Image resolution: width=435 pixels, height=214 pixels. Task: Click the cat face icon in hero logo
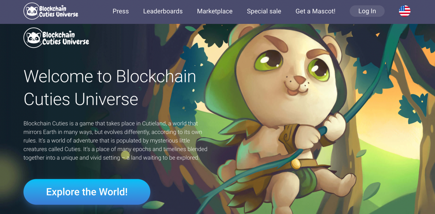(33, 38)
